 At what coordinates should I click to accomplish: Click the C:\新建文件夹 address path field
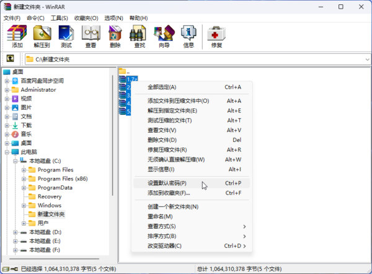[x=186, y=59]
